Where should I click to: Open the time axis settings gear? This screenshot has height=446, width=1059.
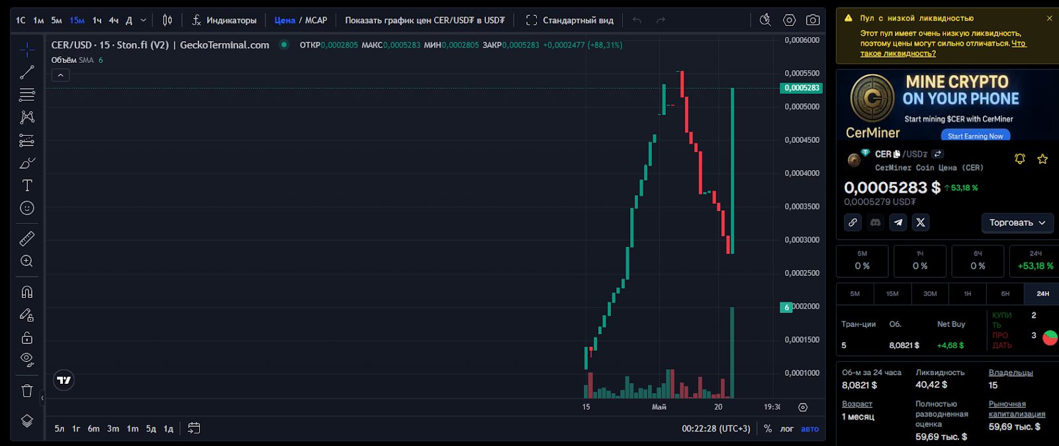803,407
